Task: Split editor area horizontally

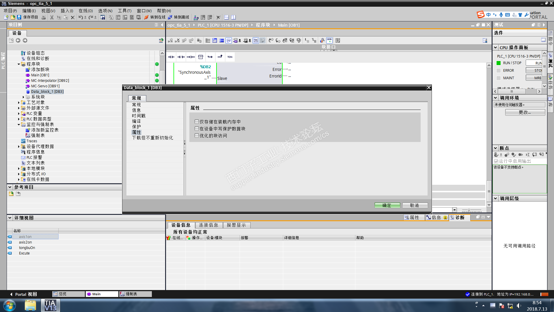Action: (x=227, y=17)
